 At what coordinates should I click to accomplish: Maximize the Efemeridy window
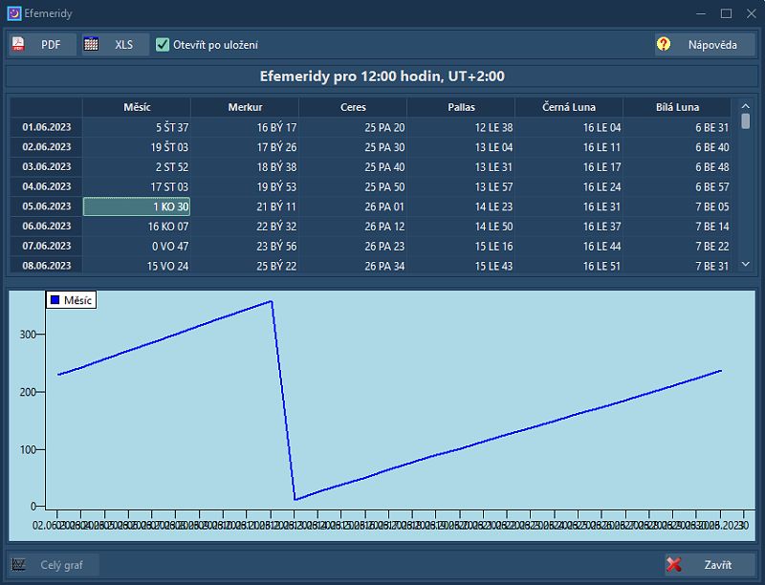pyautogui.click(x=726, y=13)
